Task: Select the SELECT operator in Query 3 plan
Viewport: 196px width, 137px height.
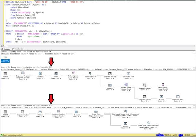Action: coord(5,114)
